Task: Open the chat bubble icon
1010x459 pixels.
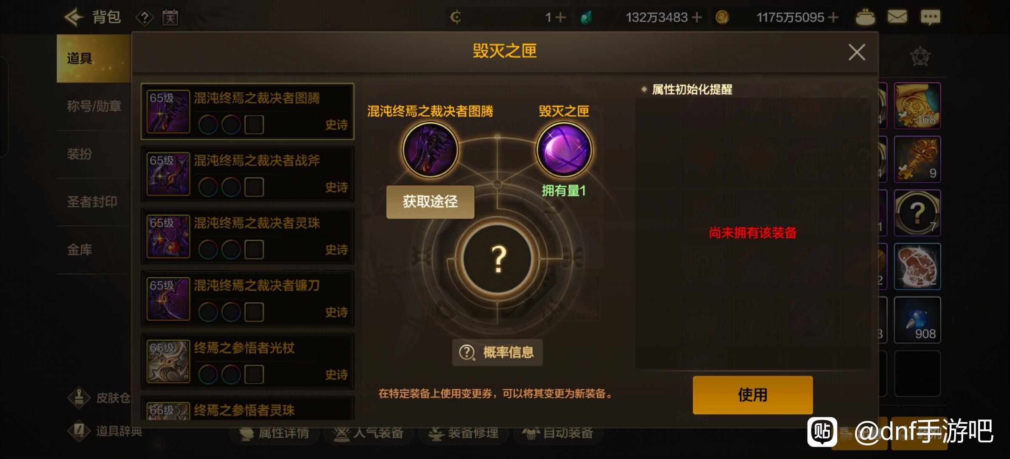Action: click(x=930, y=17)
